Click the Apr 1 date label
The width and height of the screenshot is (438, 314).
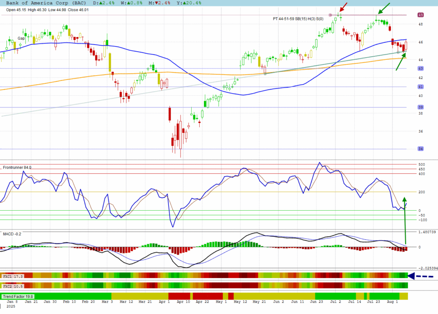164,302
